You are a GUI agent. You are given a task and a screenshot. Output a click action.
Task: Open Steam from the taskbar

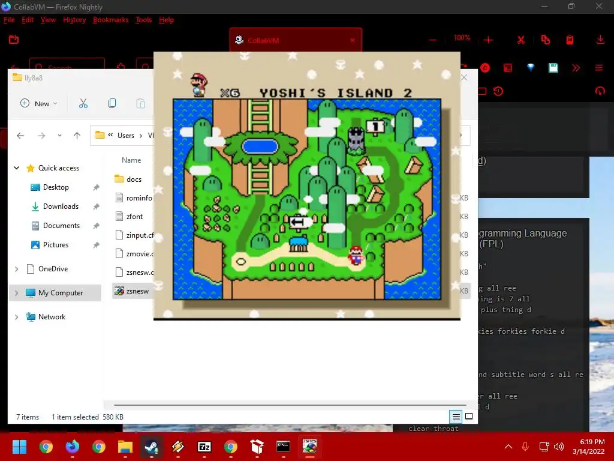pyautogui.click(x=152, y=447)
